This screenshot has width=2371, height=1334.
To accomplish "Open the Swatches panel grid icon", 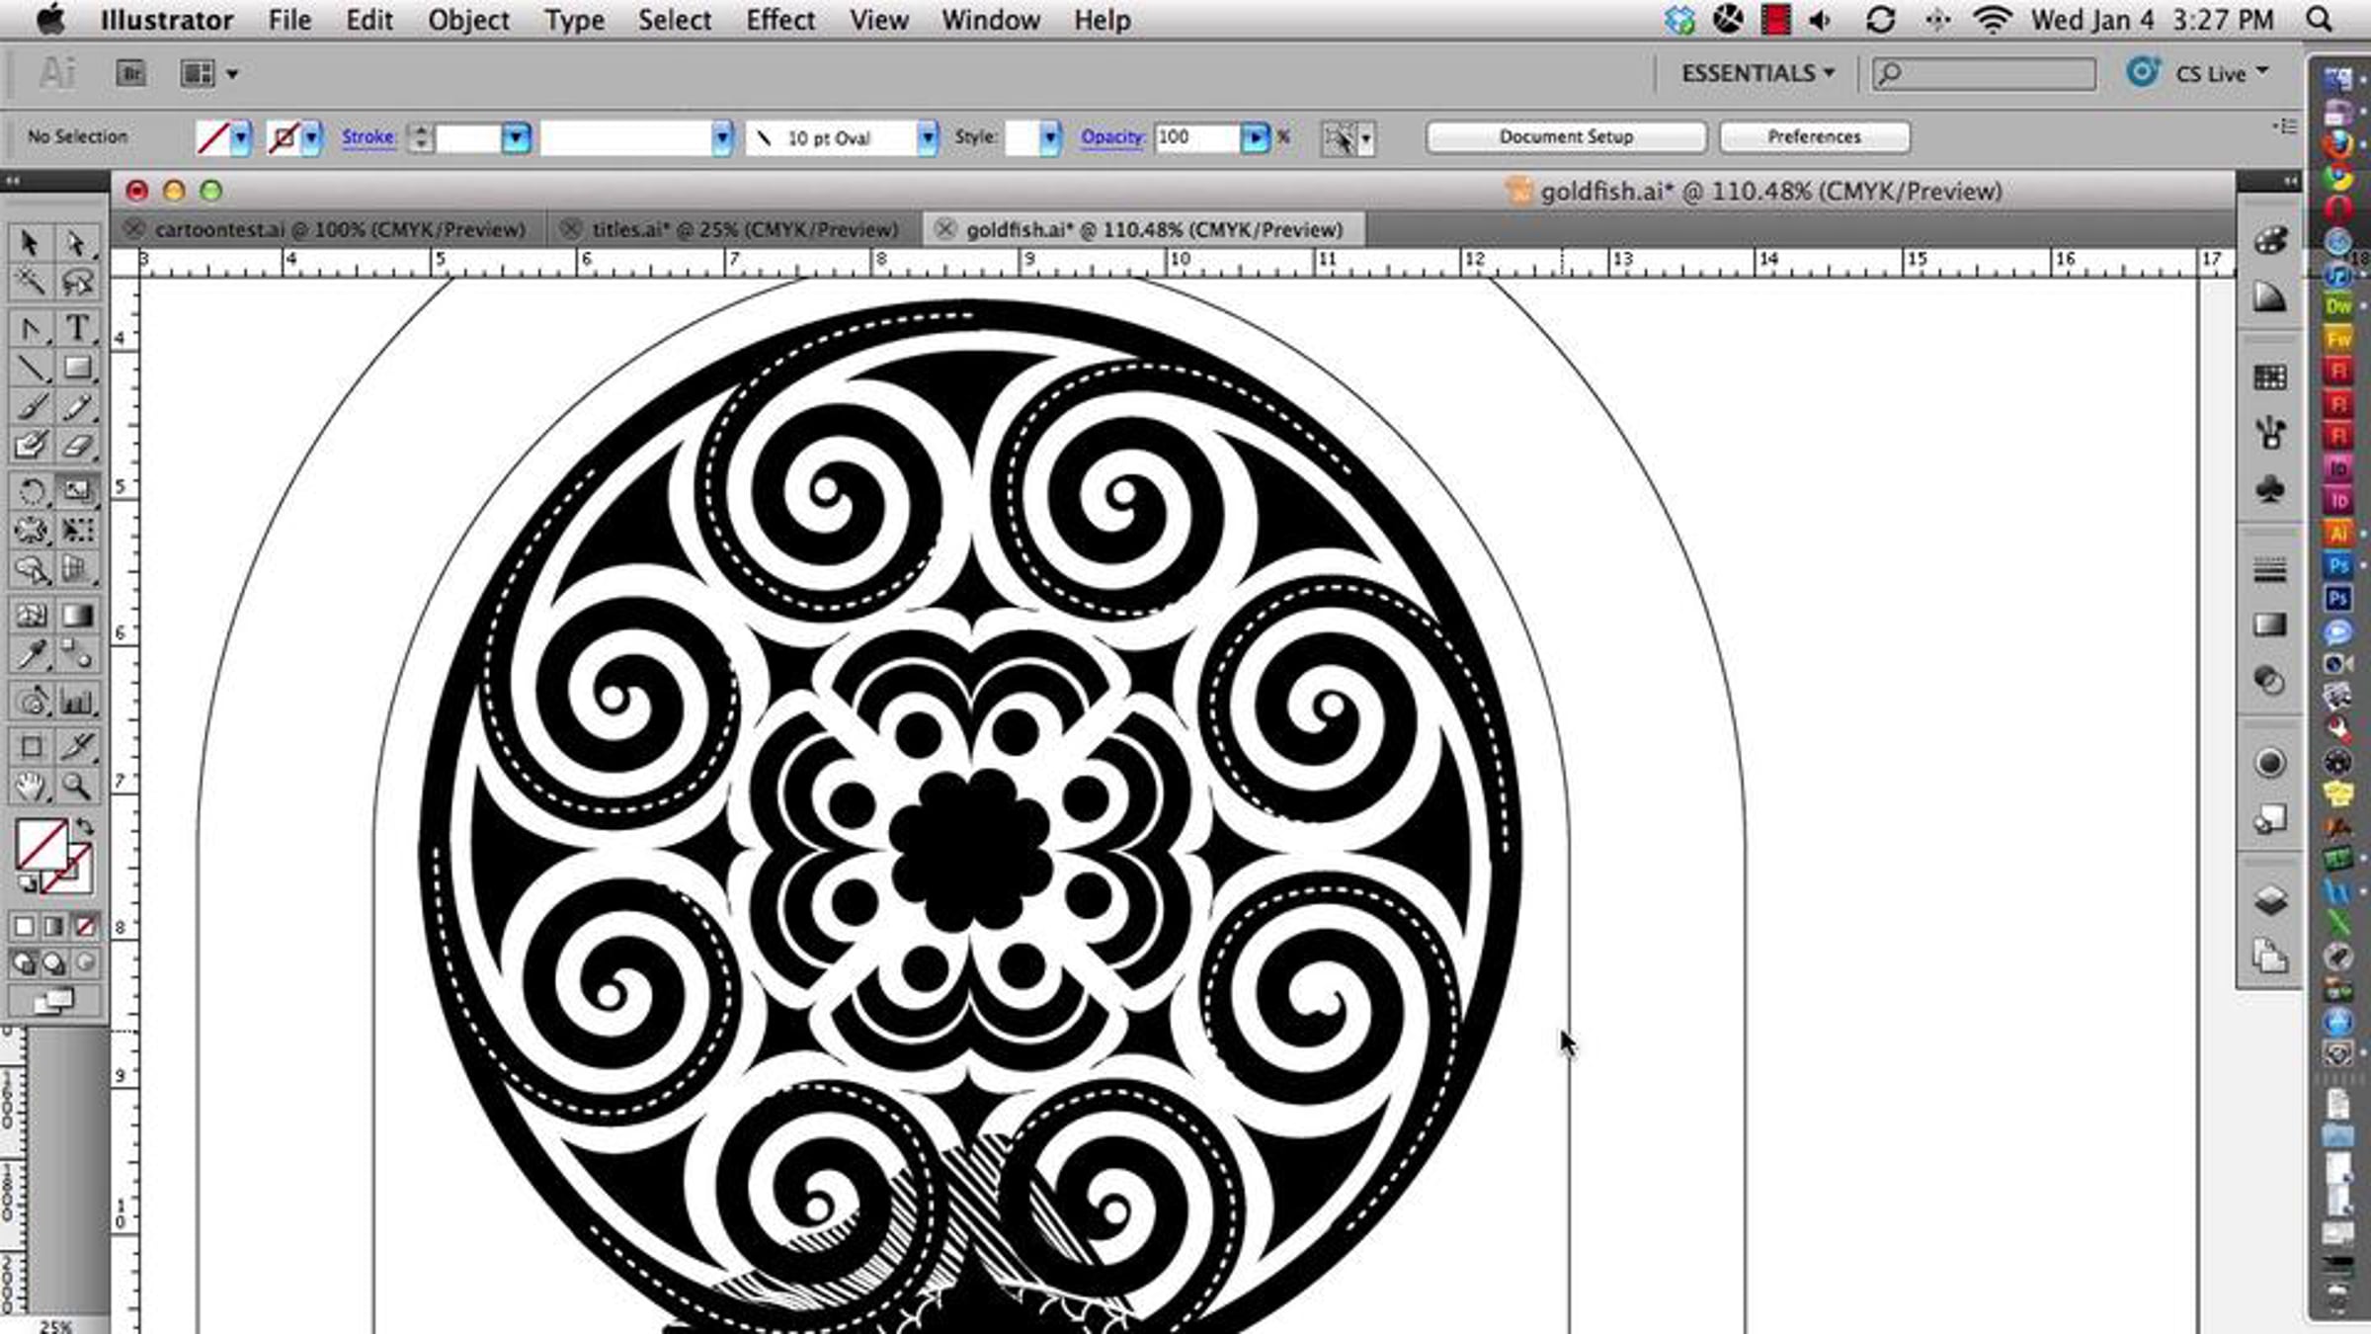I will coord(2270,376).
